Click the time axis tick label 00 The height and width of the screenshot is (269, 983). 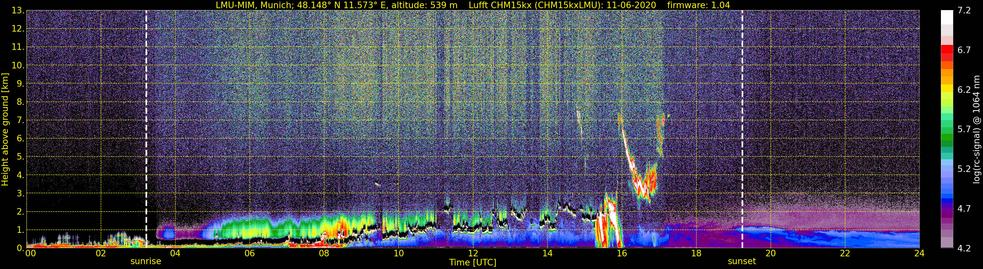pos(31,254)
